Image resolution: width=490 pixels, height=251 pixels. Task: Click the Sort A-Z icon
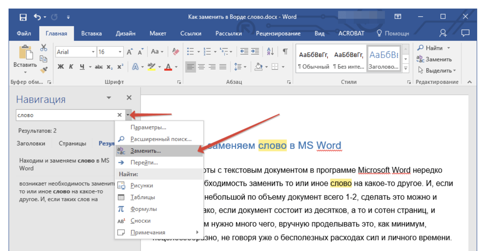click(270, 51)
